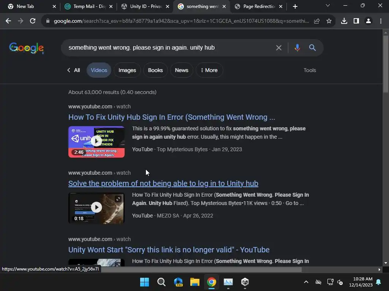Open File Explorer from the taskbar
Screen dimensions: 389x291
[195, 282]
